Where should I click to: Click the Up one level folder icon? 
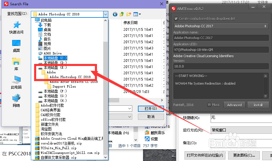[x=122, y=14]
